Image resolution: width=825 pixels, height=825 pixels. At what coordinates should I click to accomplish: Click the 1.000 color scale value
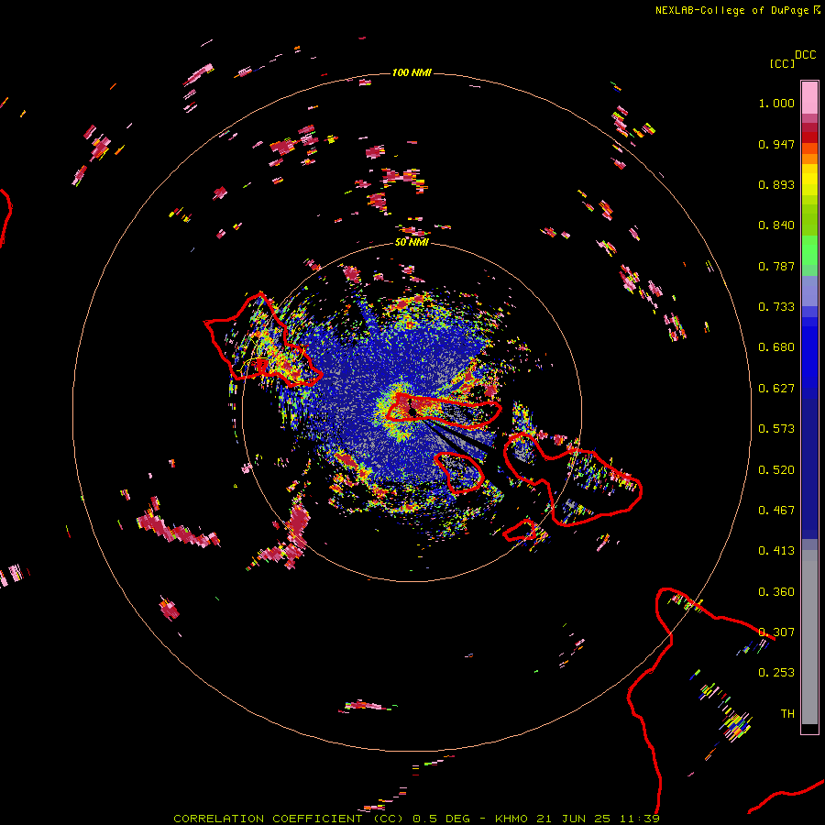[776, 103]
